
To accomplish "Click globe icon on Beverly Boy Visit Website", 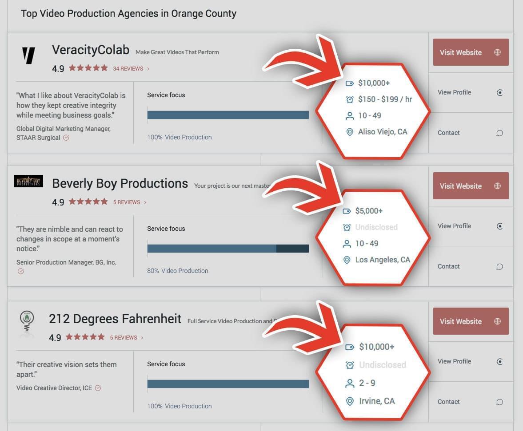I will coord(497,186).
